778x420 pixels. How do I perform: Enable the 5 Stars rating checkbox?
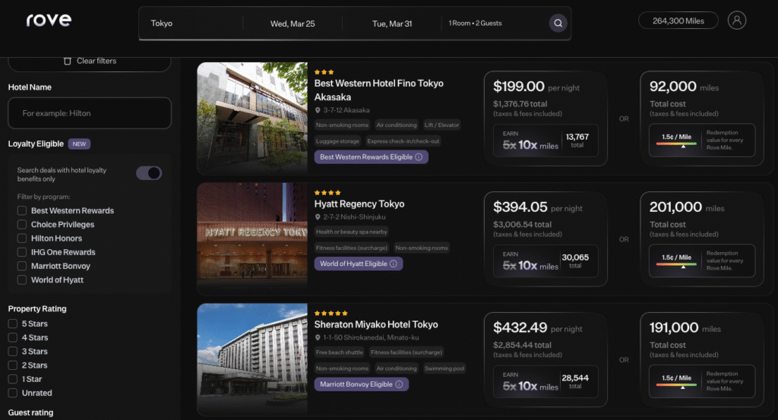tap(13, 324)
